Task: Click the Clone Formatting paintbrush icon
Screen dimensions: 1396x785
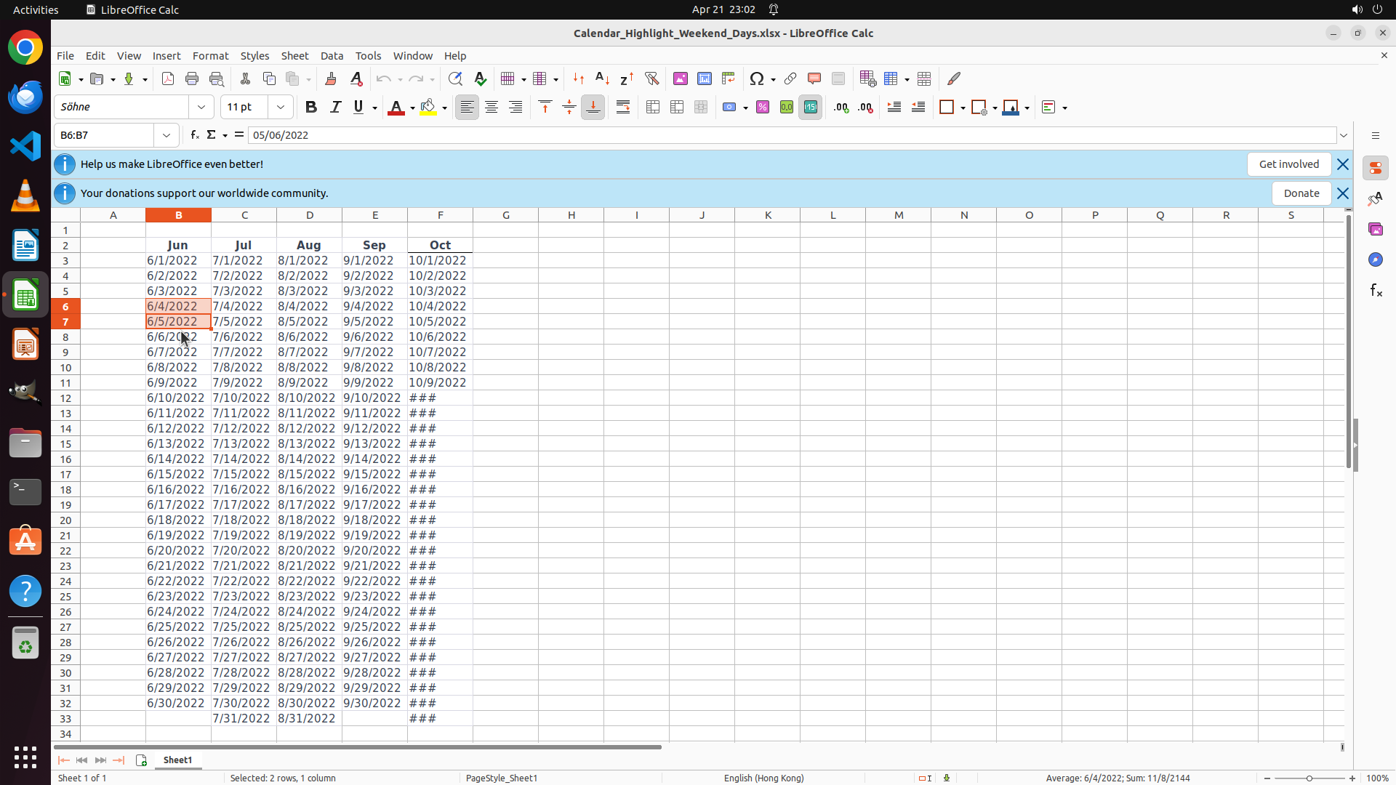Action: [331, 78]
